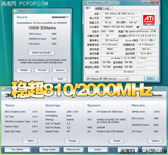Click the 3DMark06 logo in the Score window
Image resolution: width=168 pixels, height=155 pixels.
point(60,17)
